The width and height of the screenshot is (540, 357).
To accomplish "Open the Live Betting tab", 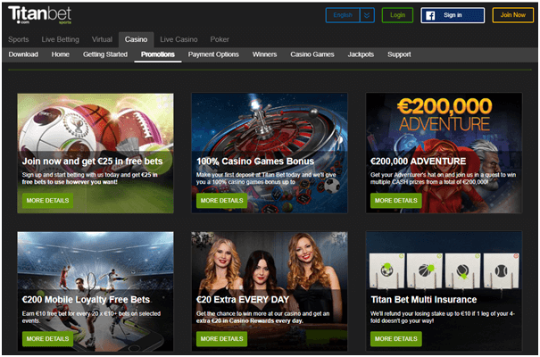I will click(61, 39).
